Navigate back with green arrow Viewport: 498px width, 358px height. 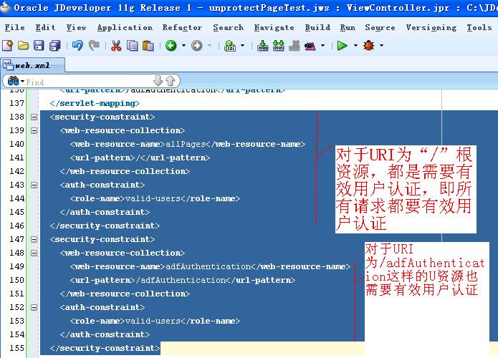(x=171, y=46)
